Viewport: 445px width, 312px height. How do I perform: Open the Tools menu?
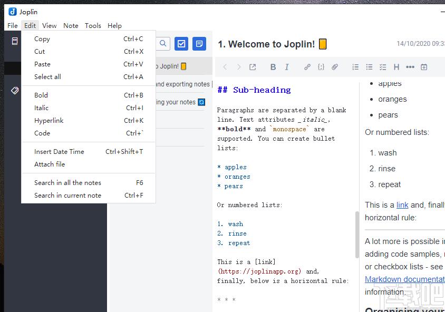(x=93, y=25)
